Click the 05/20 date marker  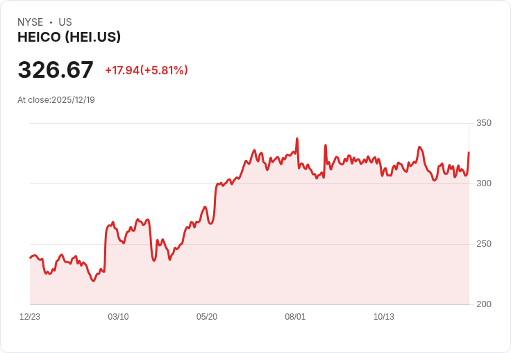207,317
